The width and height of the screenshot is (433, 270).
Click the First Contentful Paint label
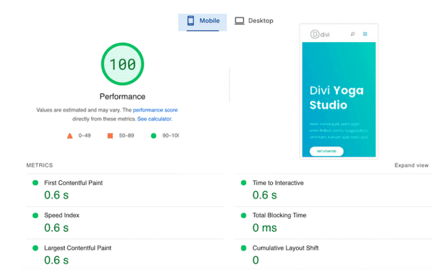tap(73, 183)
